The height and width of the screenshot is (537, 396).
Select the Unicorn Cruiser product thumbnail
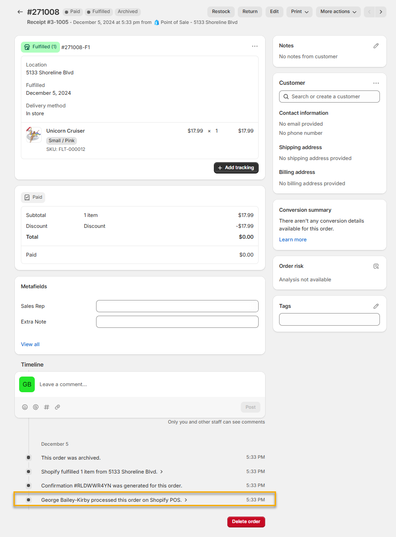(x=33, y=135)
